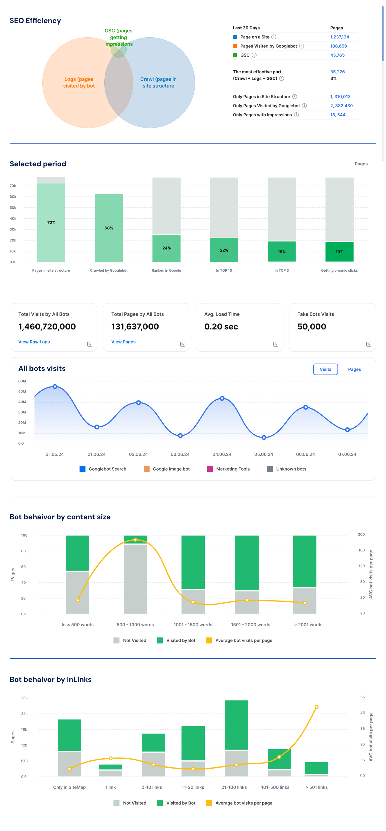
Task: Click the 07.06.24 data point on visits line
Action: (347, 430)
